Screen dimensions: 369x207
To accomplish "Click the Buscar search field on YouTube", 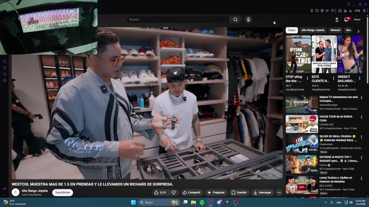I will [178, 20].
